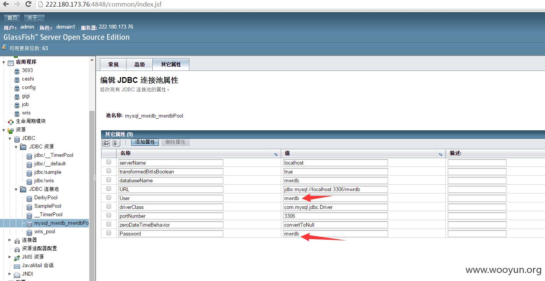
Task: Check the databaseName row checkbox
Action: (109, 180)
